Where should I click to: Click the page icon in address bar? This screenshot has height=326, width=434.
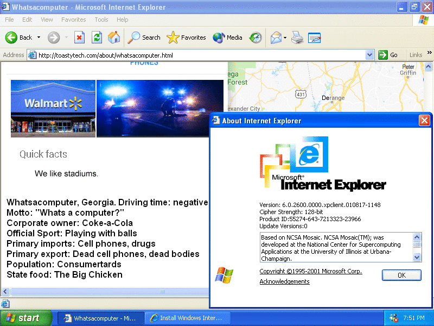[33, 55]
